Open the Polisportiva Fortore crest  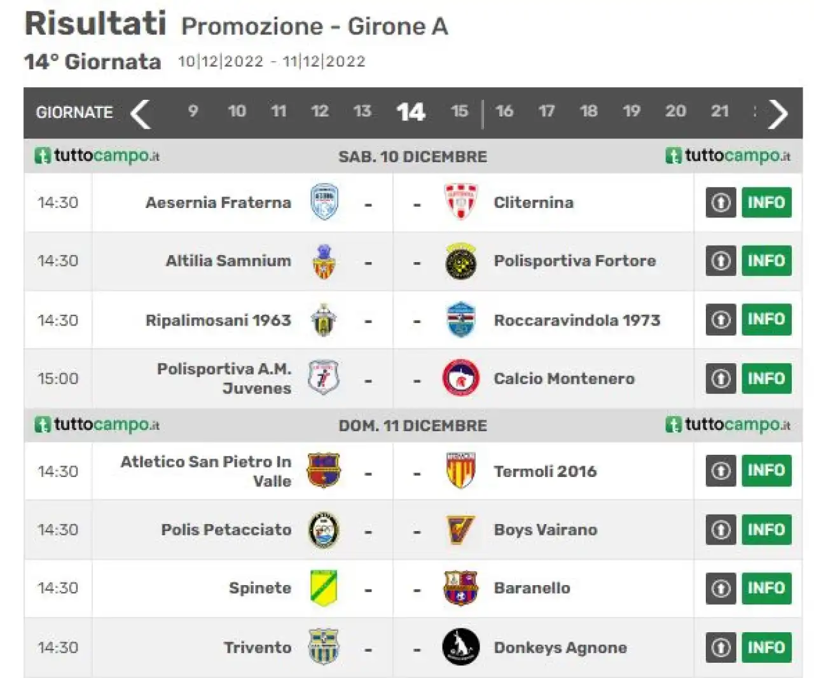[460, 261]
